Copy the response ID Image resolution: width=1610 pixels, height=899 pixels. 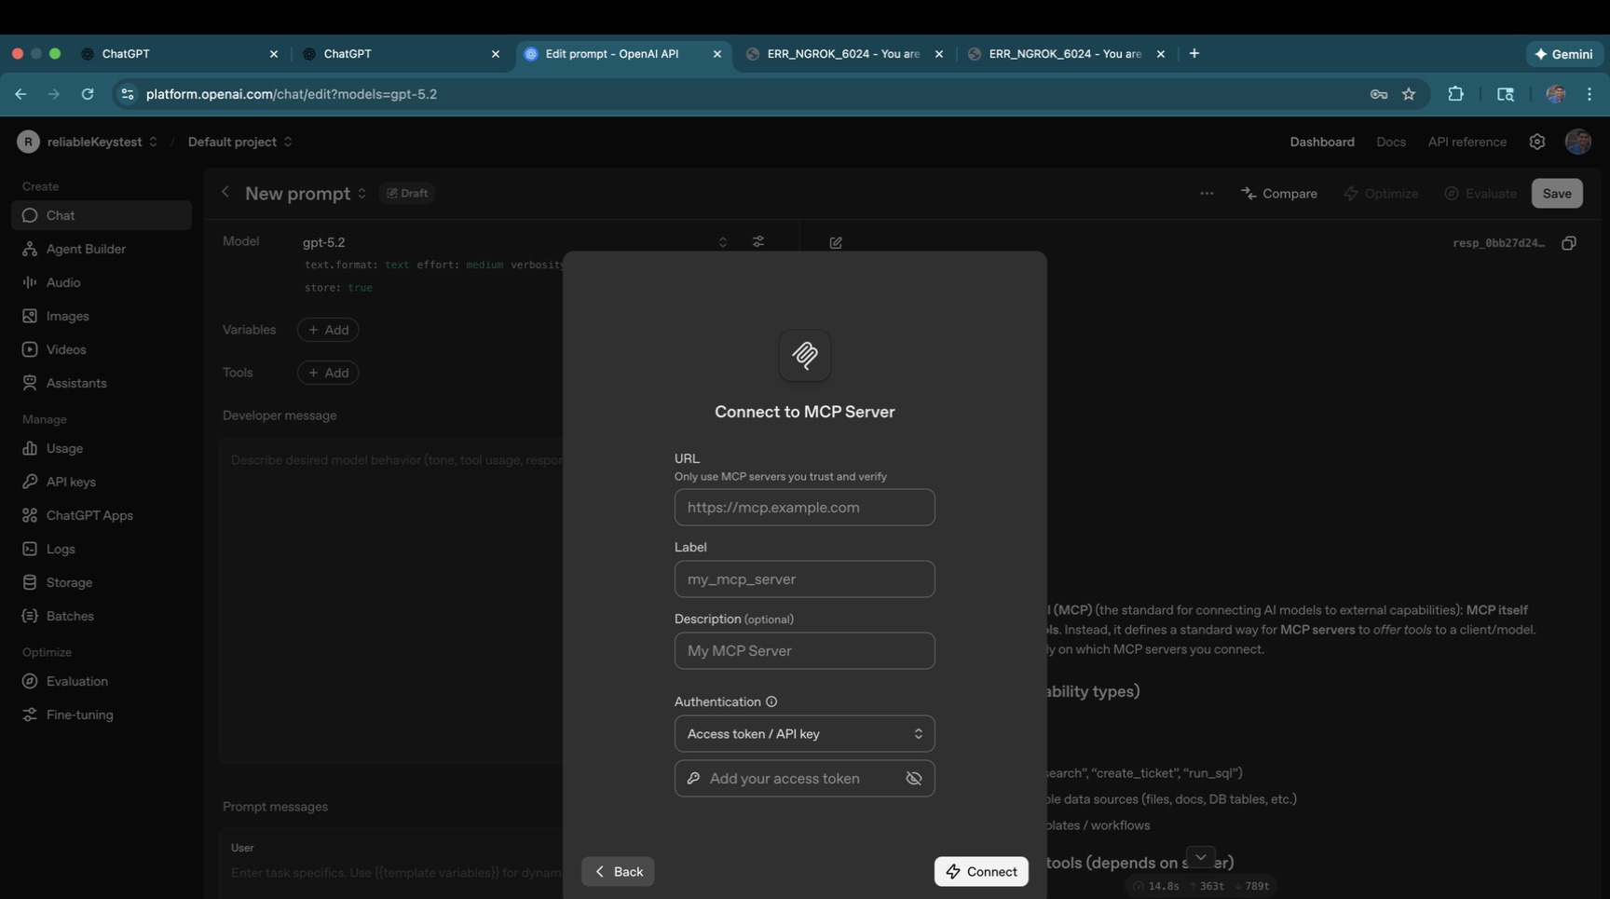pyautogui.click(x=1569, y=243)
